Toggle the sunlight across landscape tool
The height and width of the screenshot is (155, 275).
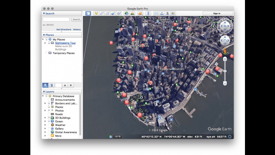132,13
